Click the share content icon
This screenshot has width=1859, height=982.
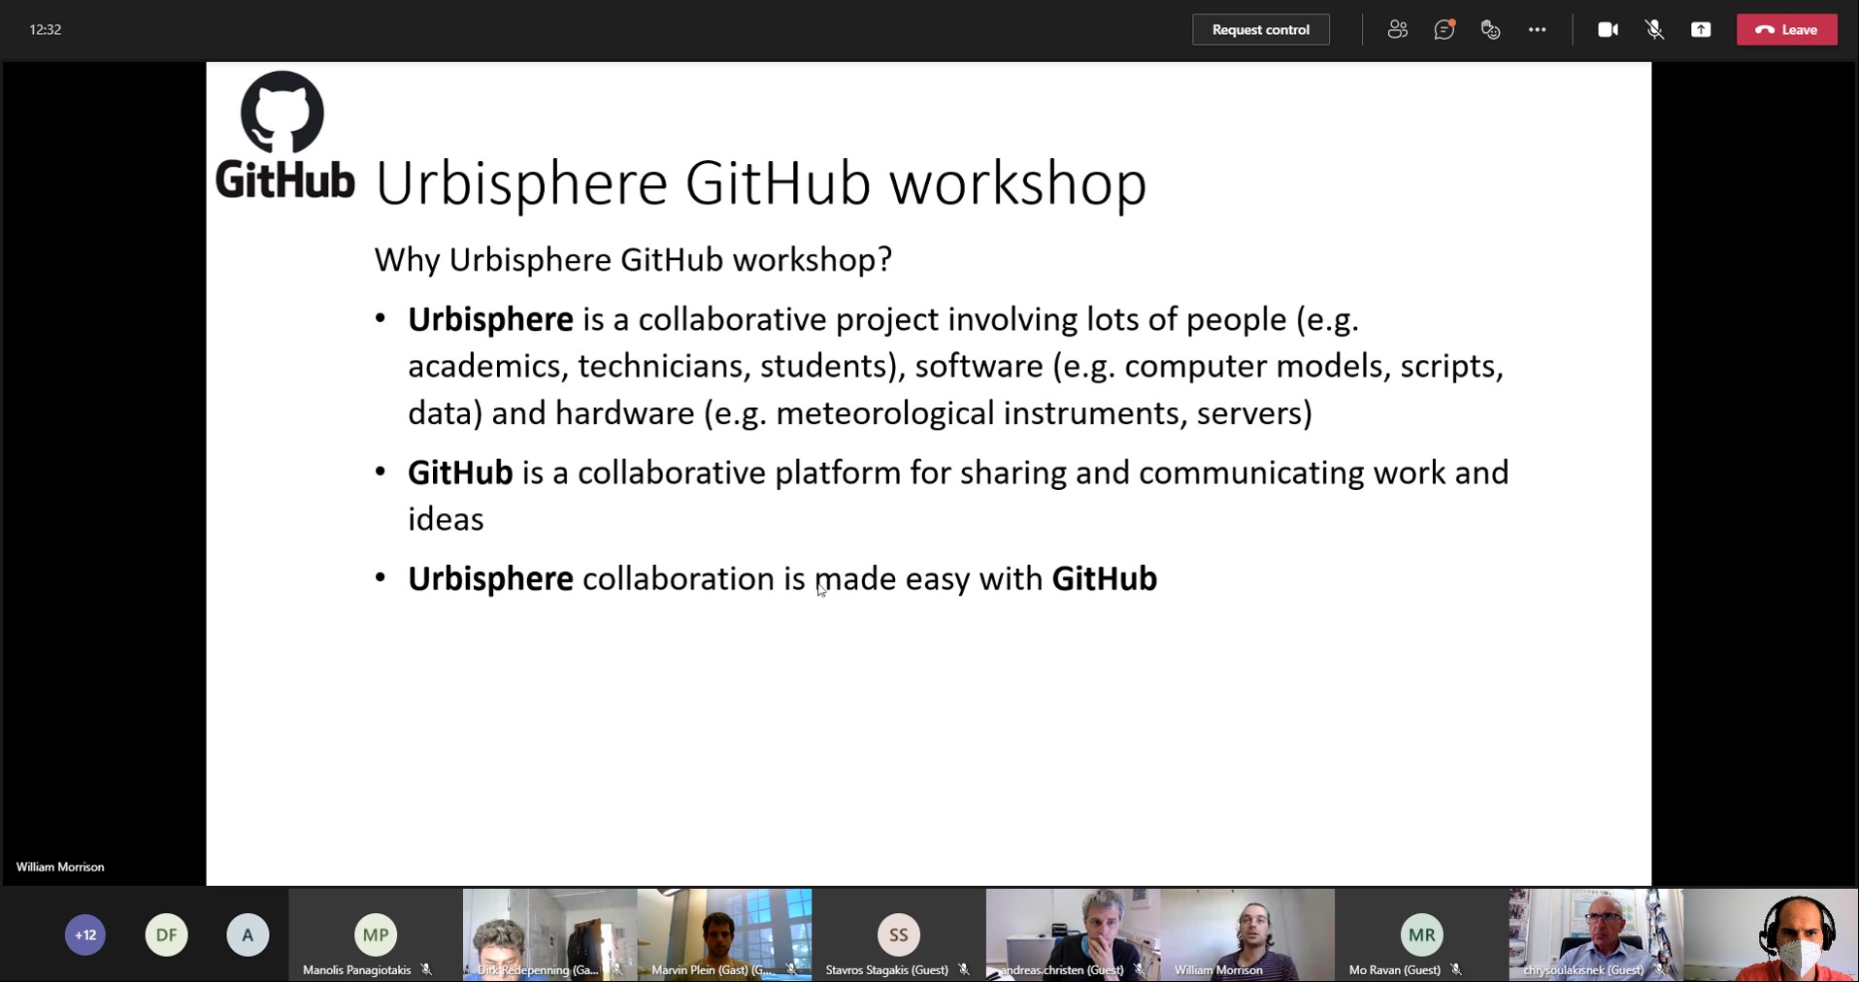(1701, 29)
